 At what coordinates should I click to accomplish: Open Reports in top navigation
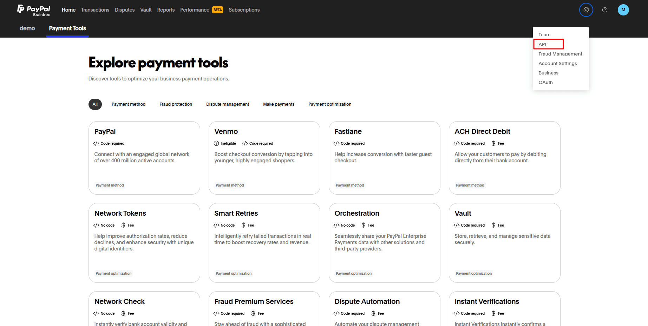click(166, 10)
